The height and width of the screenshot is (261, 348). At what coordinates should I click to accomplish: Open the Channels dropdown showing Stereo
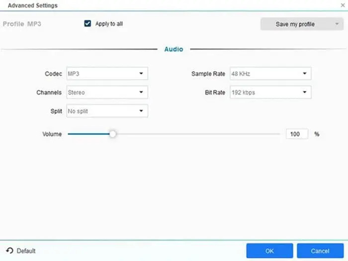coord(106,92)
